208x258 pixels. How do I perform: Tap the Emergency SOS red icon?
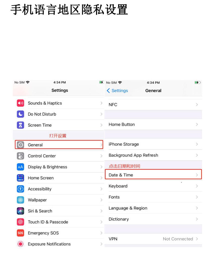coord(20,233)
